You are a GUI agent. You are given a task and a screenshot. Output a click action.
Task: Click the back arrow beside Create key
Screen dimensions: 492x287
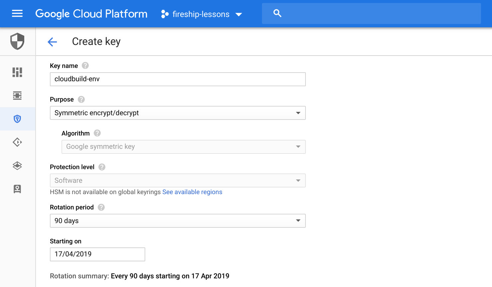pyautogui.click(x=52, y=42)
